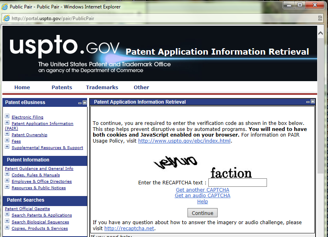Click Get another CAPTCHA link
Image resolution: width=328 pixels, height=237 pixels.
coord(202,190)
